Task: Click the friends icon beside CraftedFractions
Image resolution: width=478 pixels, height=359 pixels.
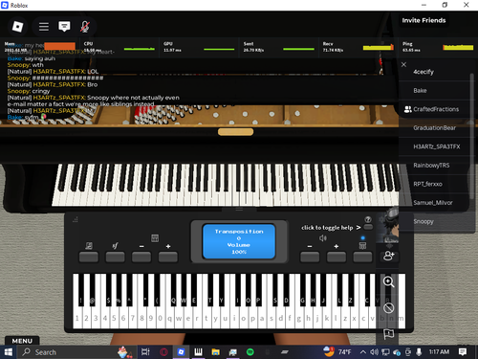Action: pyautogui.click(x=407, y=109)
